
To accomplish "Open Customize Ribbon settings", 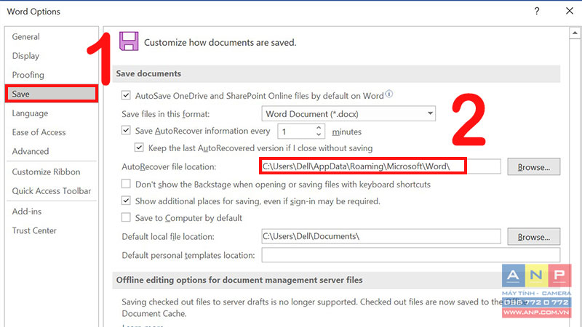I will click(x=46, y=171).
